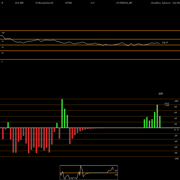Click the -80 label on MR axis
This screenshot has height=180, width=180.
click(x=176, y=153)
